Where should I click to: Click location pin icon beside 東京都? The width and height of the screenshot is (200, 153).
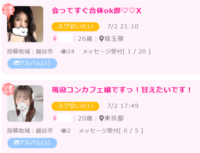[x=101, y=118]
